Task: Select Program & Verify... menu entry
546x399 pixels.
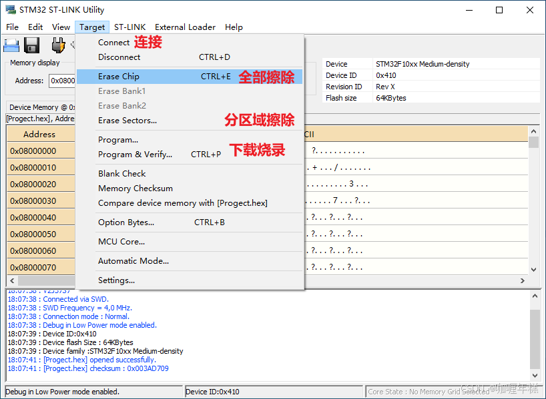Action: click(190, 155)
